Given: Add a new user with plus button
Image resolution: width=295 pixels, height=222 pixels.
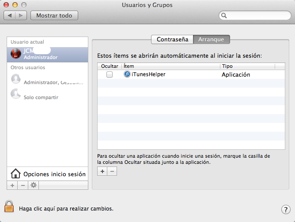Looking at the screenshot, I should [12, 185].
